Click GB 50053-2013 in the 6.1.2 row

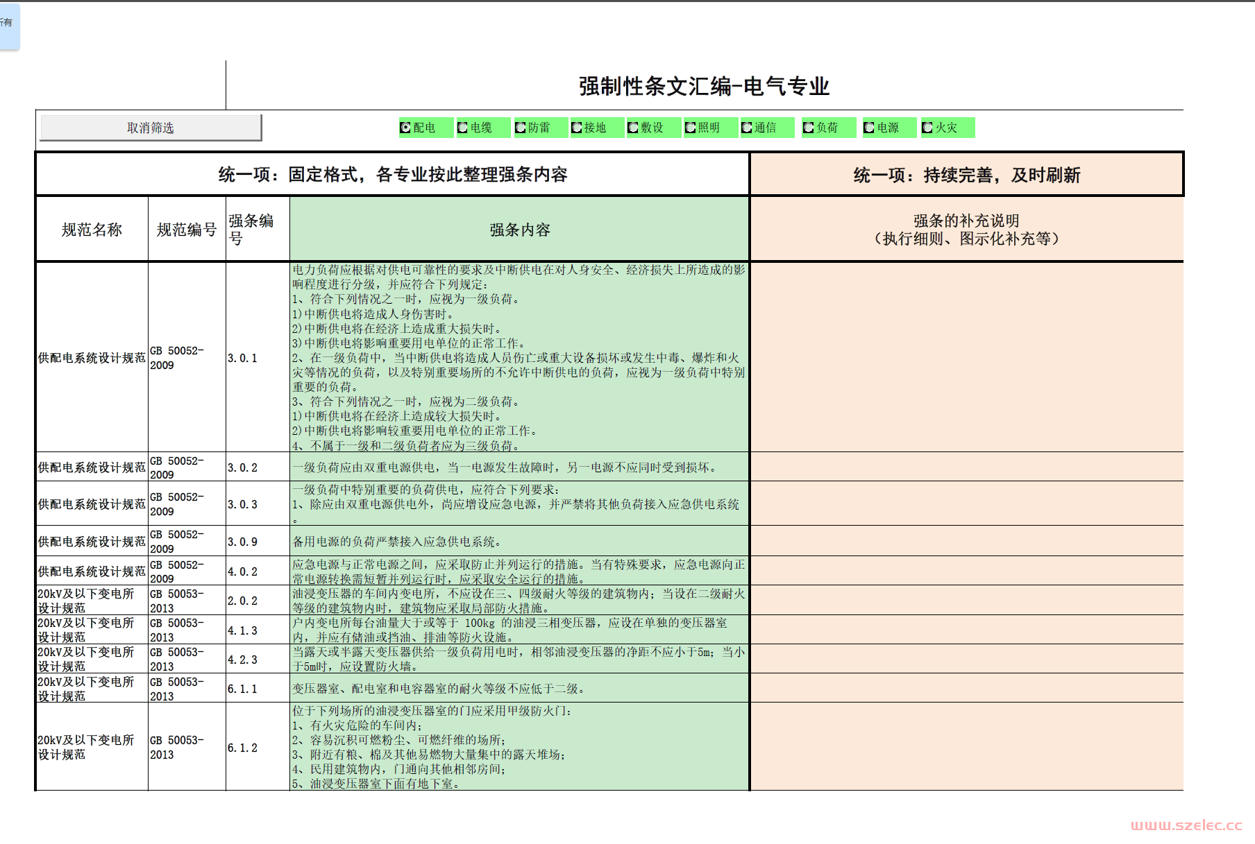coord(187,747)
